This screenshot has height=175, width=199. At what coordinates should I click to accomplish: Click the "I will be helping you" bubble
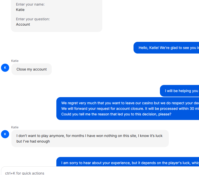click(179, 91)
